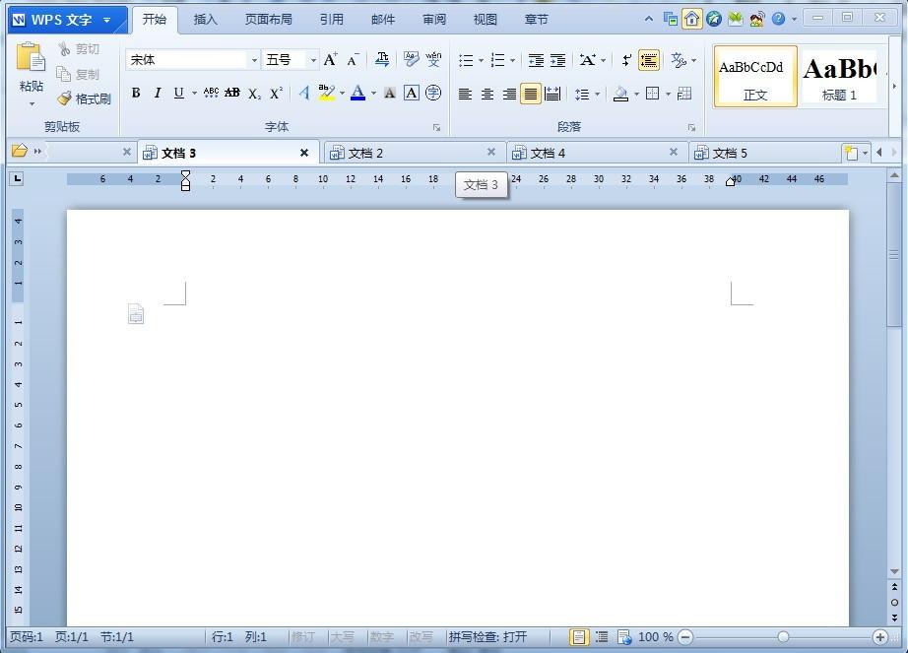Screen dimensions: 908x653
Task: Toggle Bold formatting
Action: (136, 93)
